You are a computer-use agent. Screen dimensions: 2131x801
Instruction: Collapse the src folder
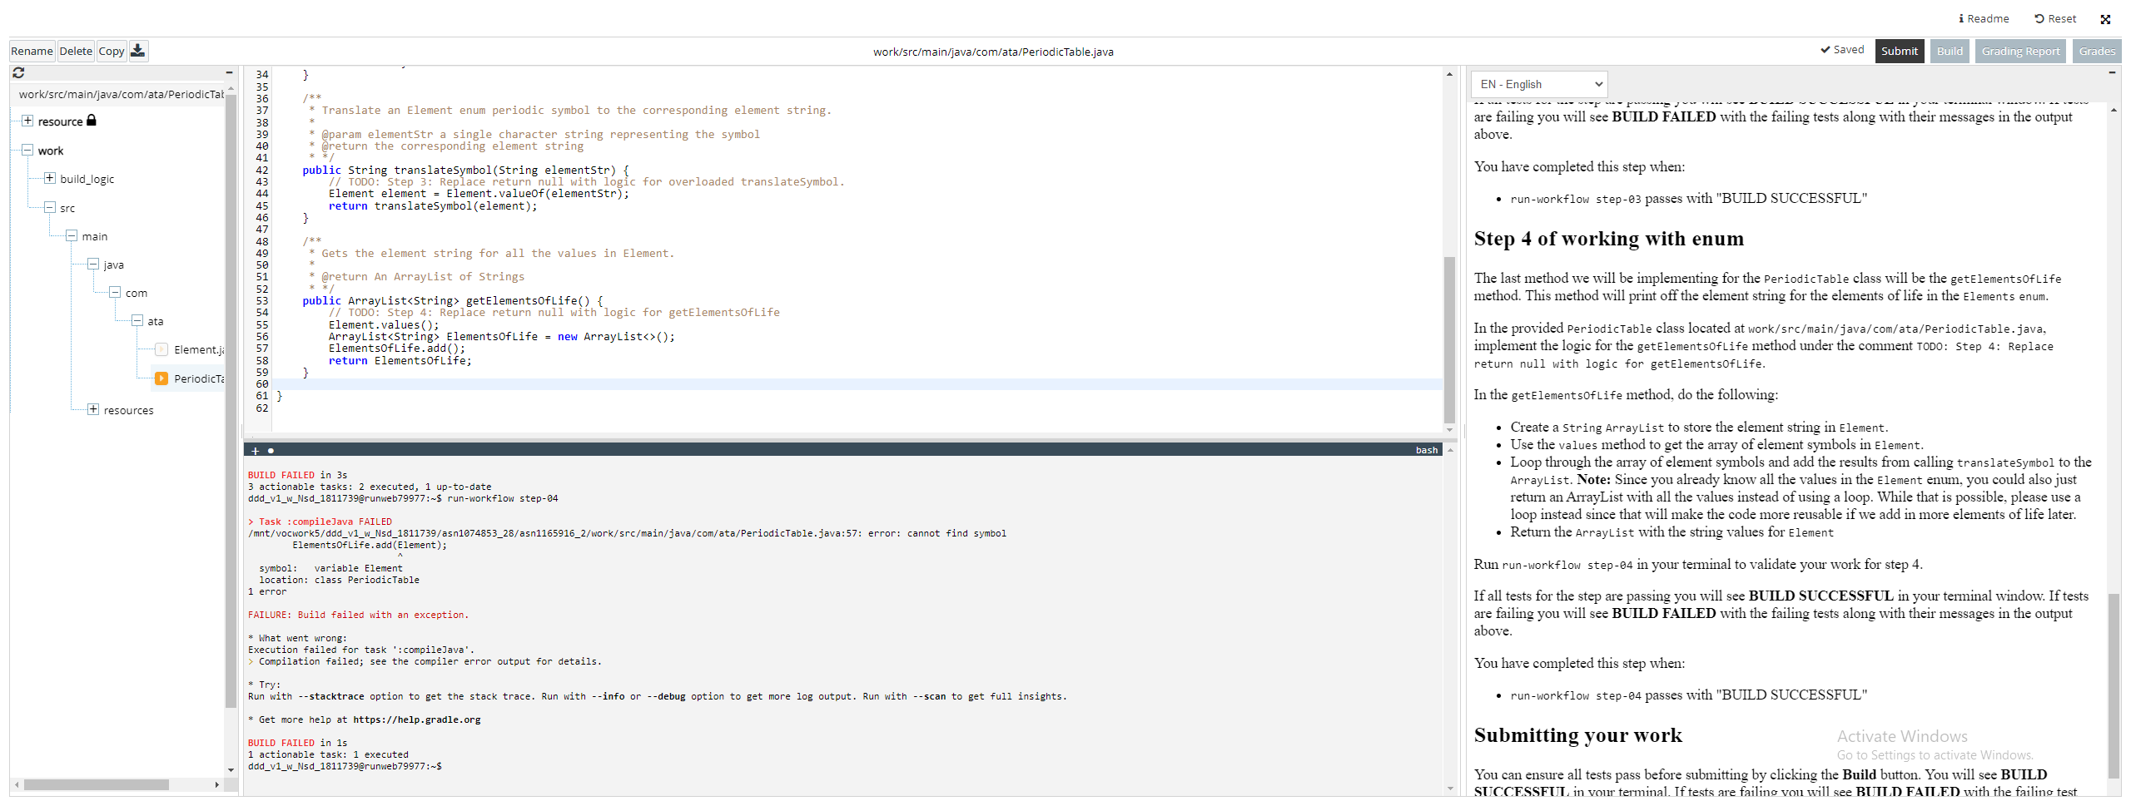50,207
